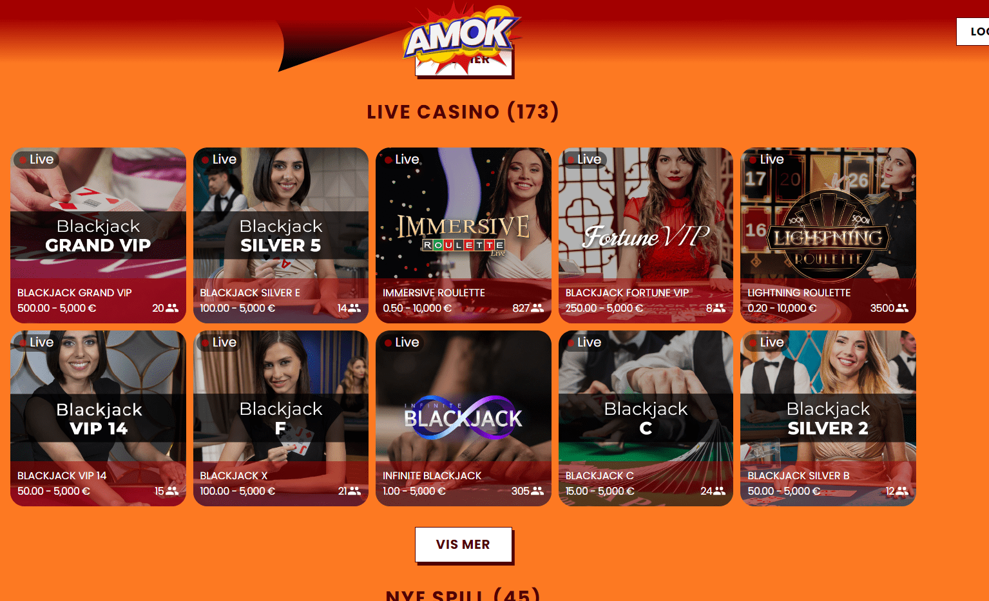This screenshot has height=601, width=989.
Task: Click the VIS MER button
Action: point(463,544)
